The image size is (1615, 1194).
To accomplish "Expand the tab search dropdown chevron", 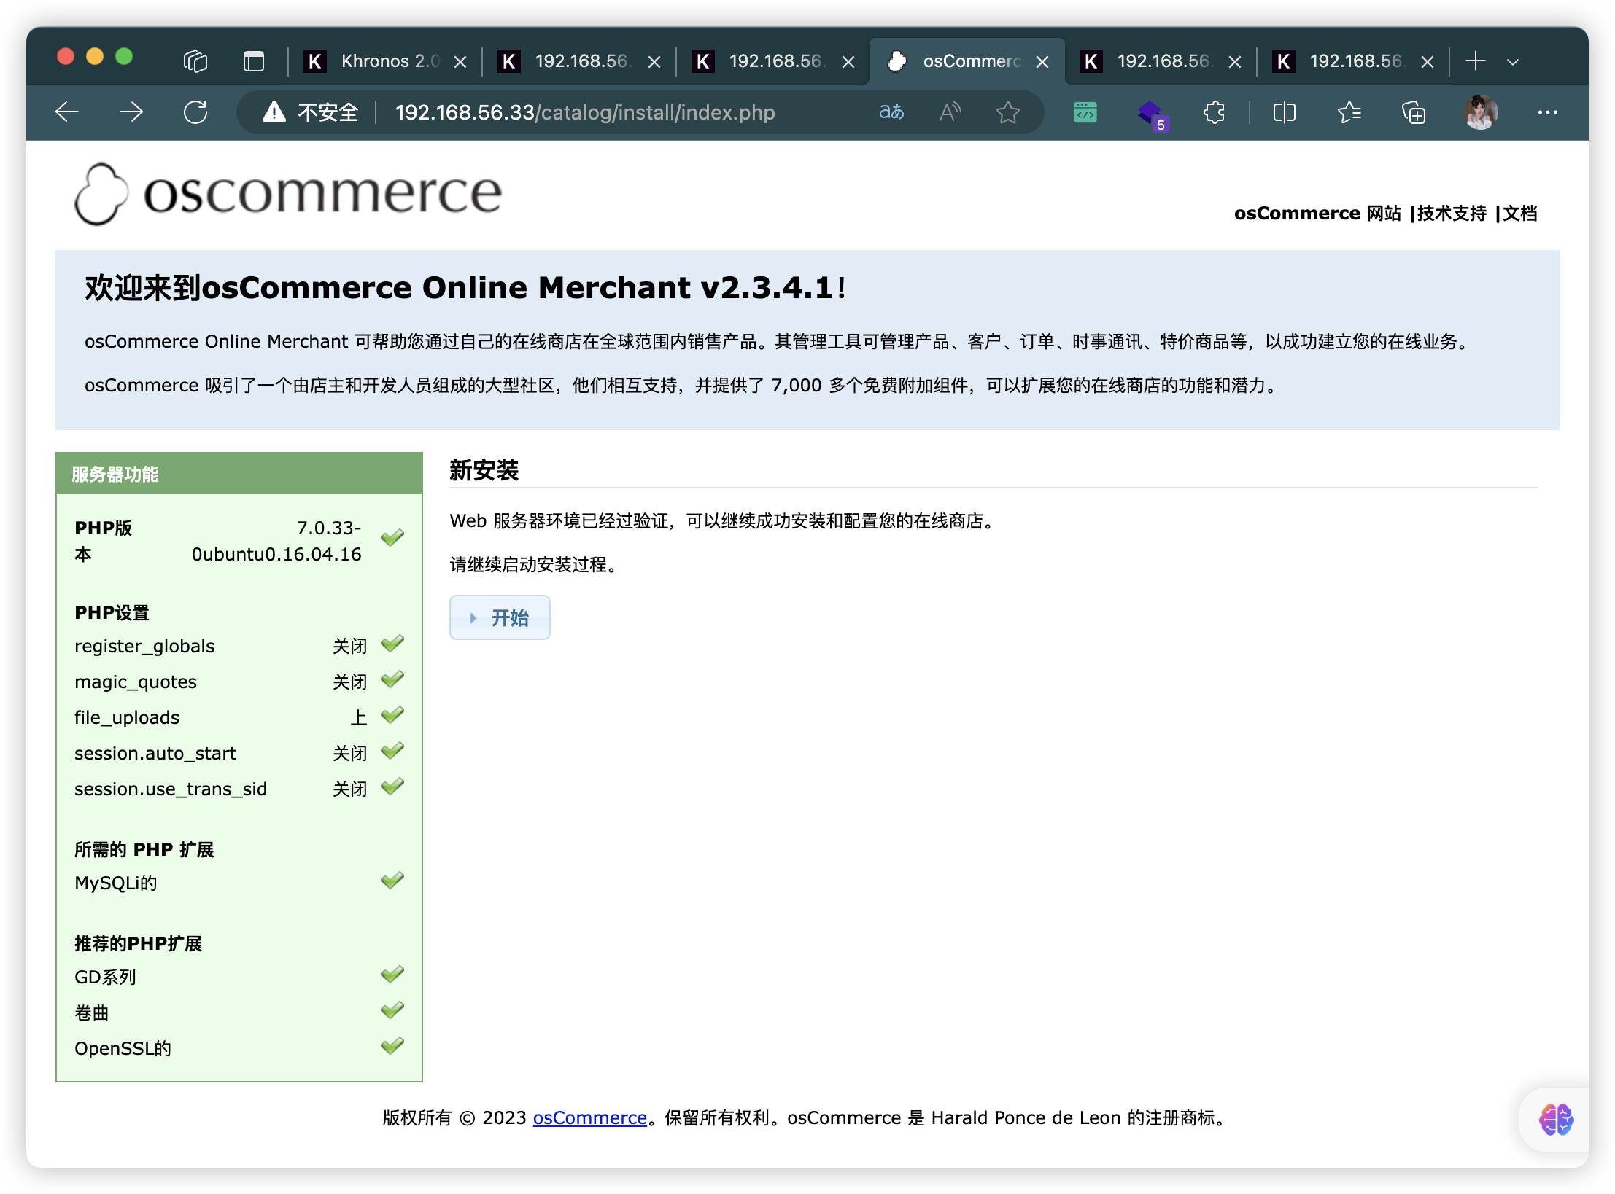I will point(1514,62).
